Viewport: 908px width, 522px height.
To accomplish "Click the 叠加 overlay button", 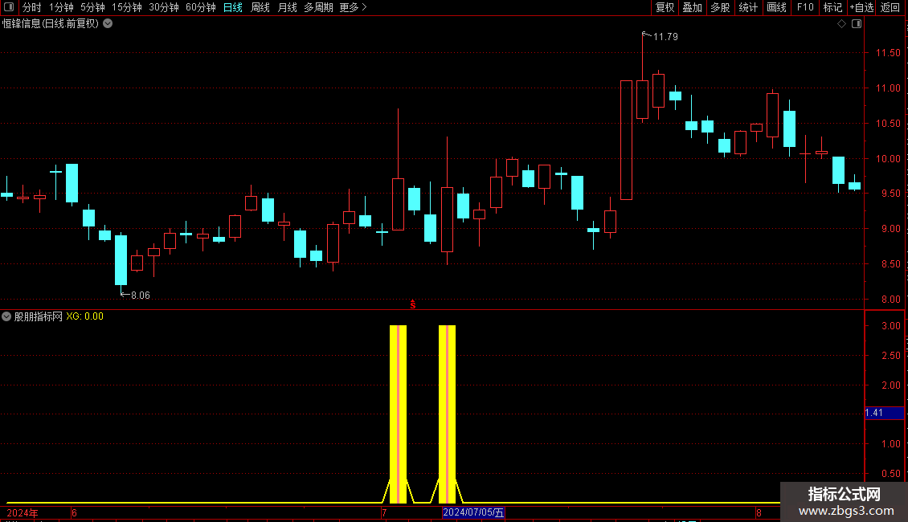I will click(x=692, y=7).
